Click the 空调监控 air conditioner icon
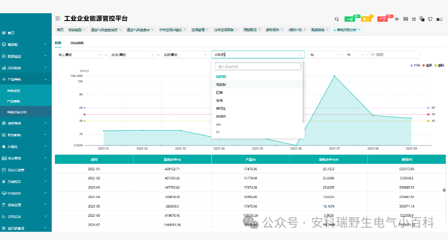This screenshot has width=448, height=240. tap(4, 193)
